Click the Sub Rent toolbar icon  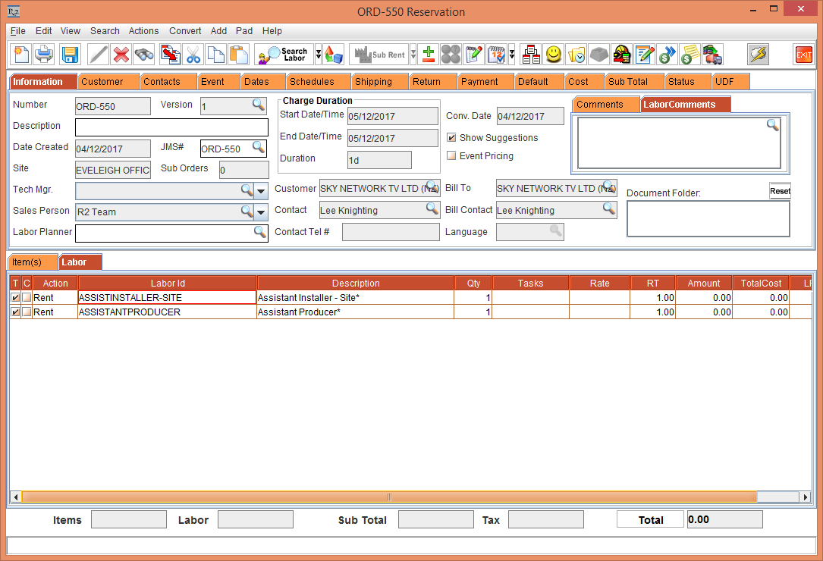point(377,54)
